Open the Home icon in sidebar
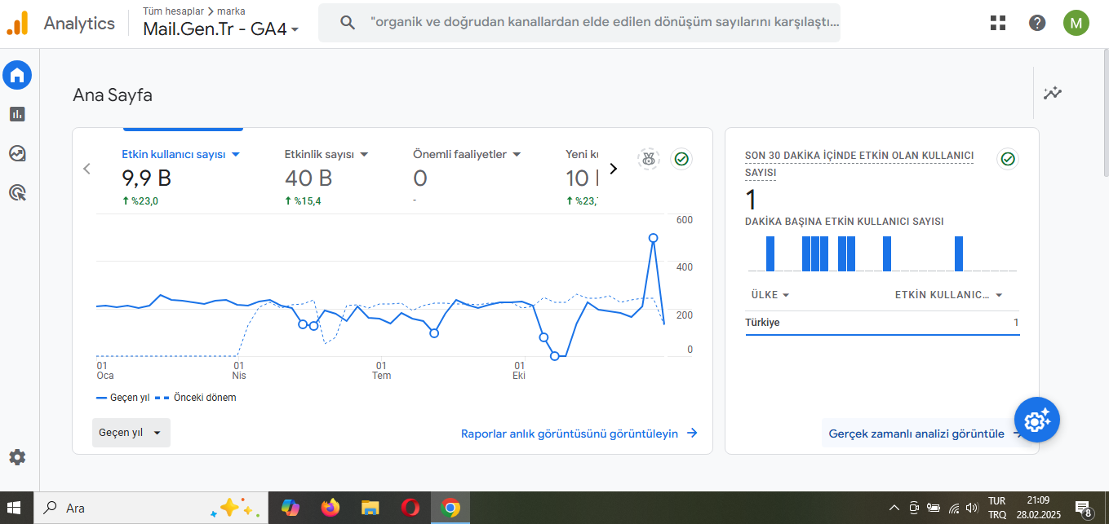The height and width of the screenshot is (524, 1109). 17,76
